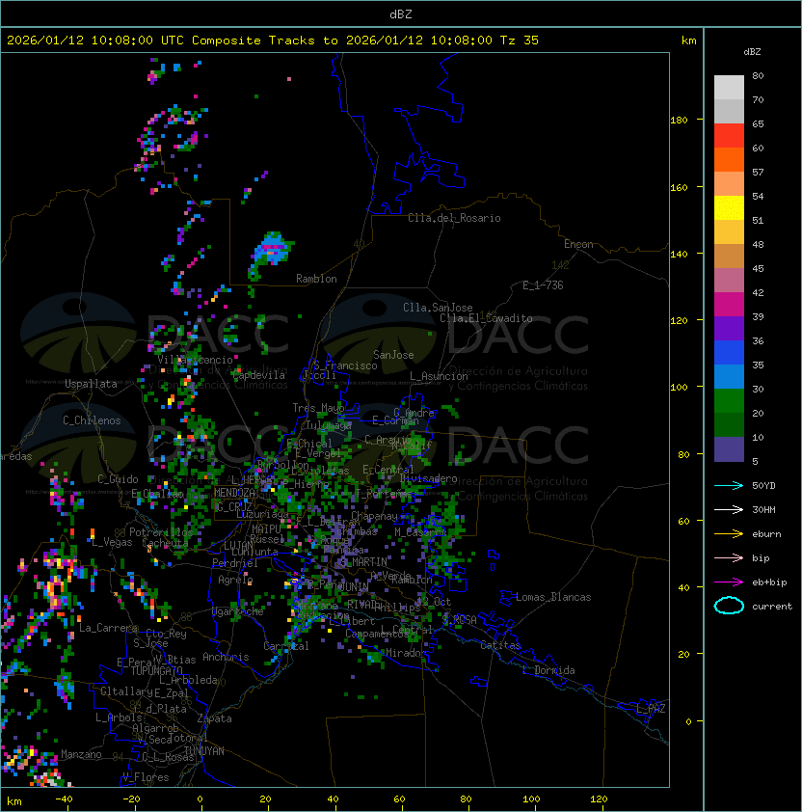The height and width of the screenshot is (812, 802).
Task: Click the 'C_Chilenos' map label
Action: (x=92, y=420)
